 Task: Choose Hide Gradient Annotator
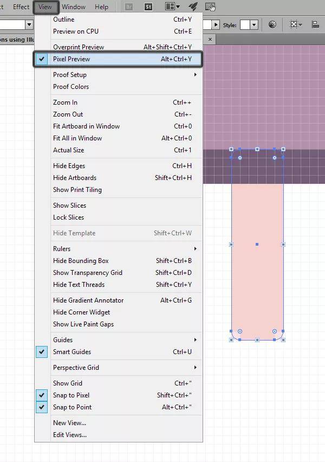tap(118, 300)
